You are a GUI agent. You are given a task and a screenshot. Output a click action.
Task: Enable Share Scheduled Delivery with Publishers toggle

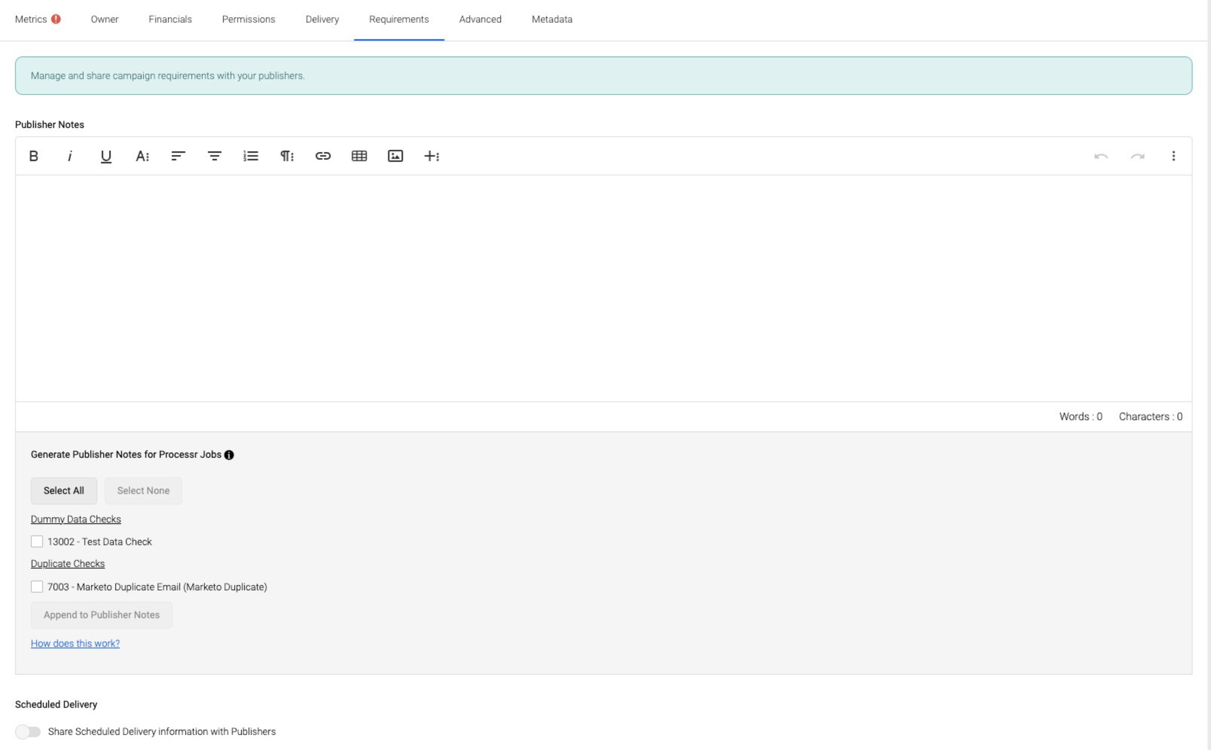[x=28, y=732]
